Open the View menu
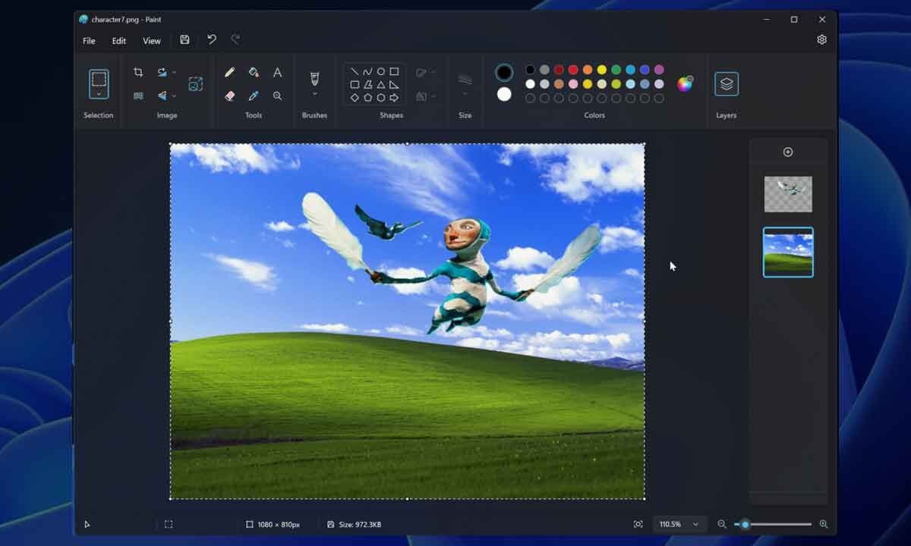 click(x=151, y=40)
